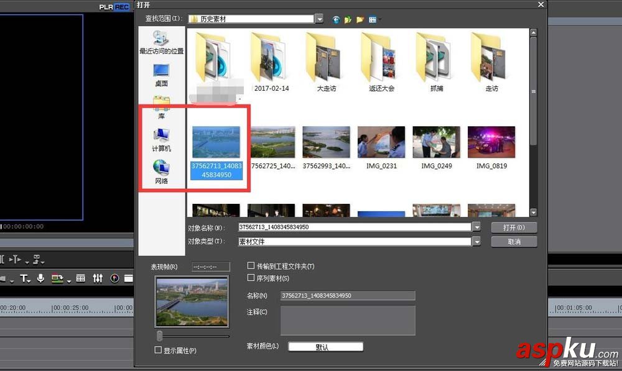Screen dimensions: 622x371
Task: Check the 显示属性 checkbox
Action: (159, 350)
